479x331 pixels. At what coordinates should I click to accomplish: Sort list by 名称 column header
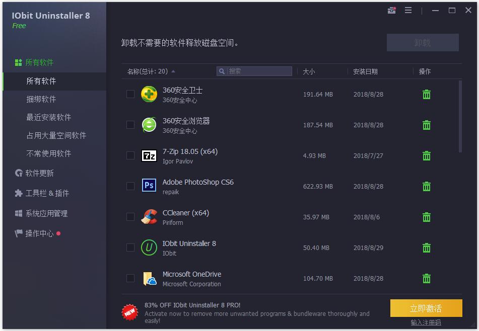148,71
